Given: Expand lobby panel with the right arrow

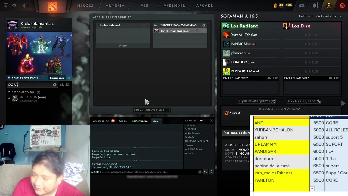Looking at the screenshot, I should (343, 103).
